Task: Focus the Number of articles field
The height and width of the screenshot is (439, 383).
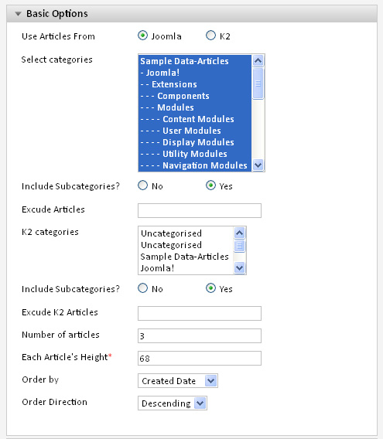Action: click(x=200, y=335)
